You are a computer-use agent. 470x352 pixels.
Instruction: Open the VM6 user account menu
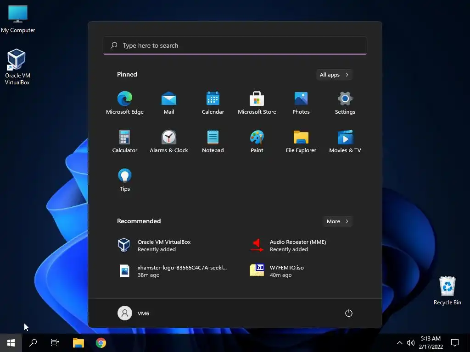(x=134, y=313)
